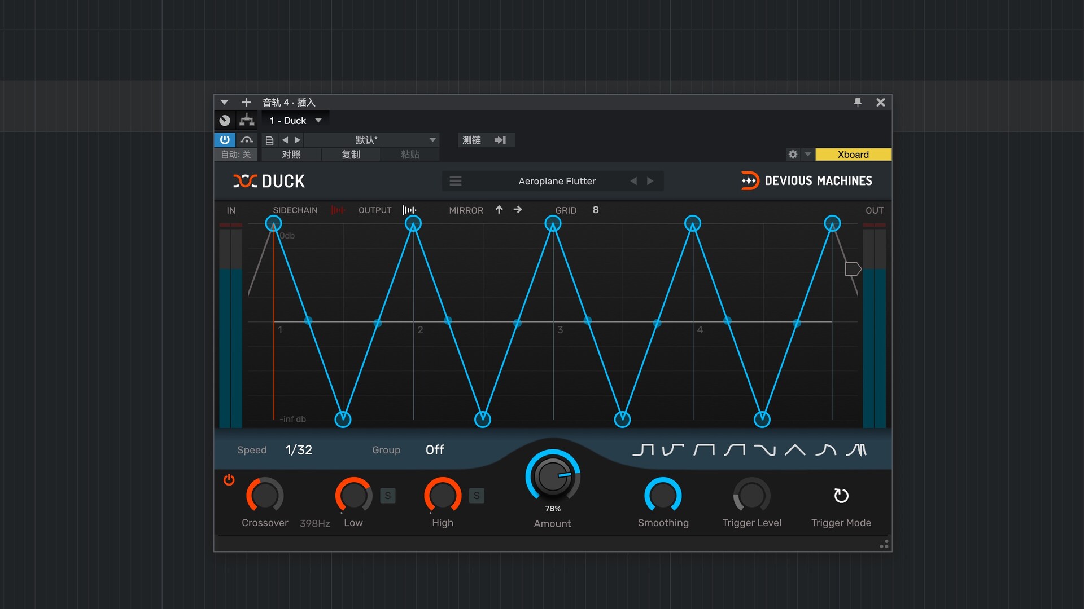The height and width of the screenshot is (609, 1084).
Task: Click the 对照 compare button
Action: 291,155
